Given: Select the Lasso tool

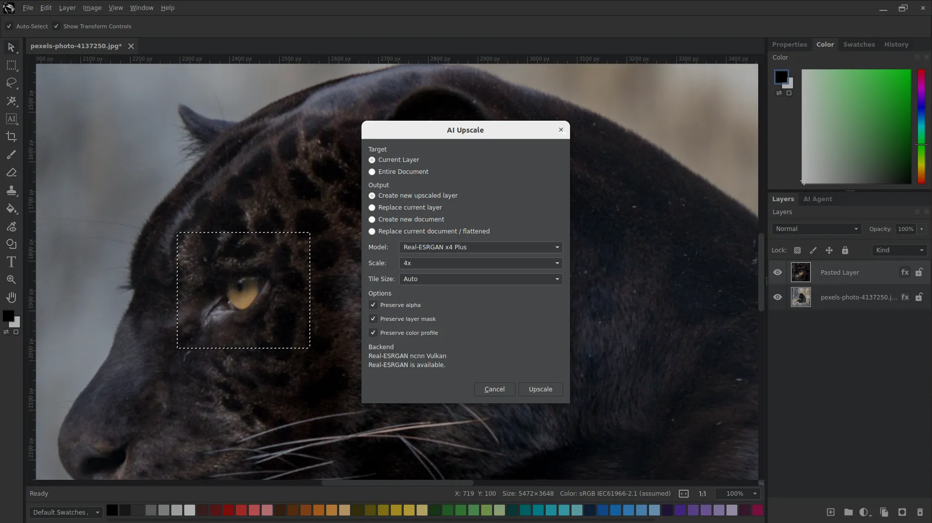Looking at the screenshot, I should pos(11,83).
